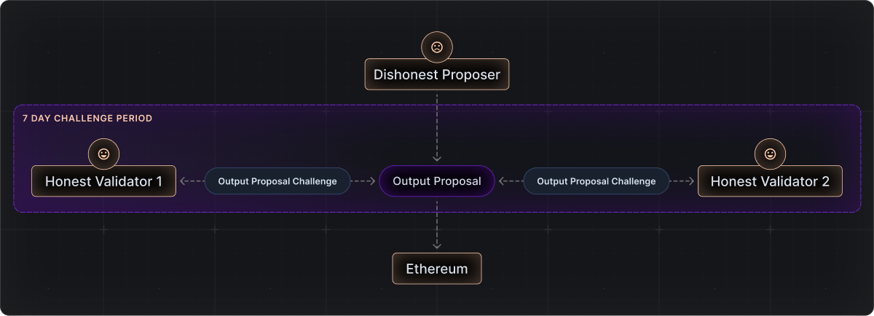Image resolution: width=874 pixels, height=316 pixels.
Task: Click the sad face icon above Dishonest Proposer
Action: [437, 47]
